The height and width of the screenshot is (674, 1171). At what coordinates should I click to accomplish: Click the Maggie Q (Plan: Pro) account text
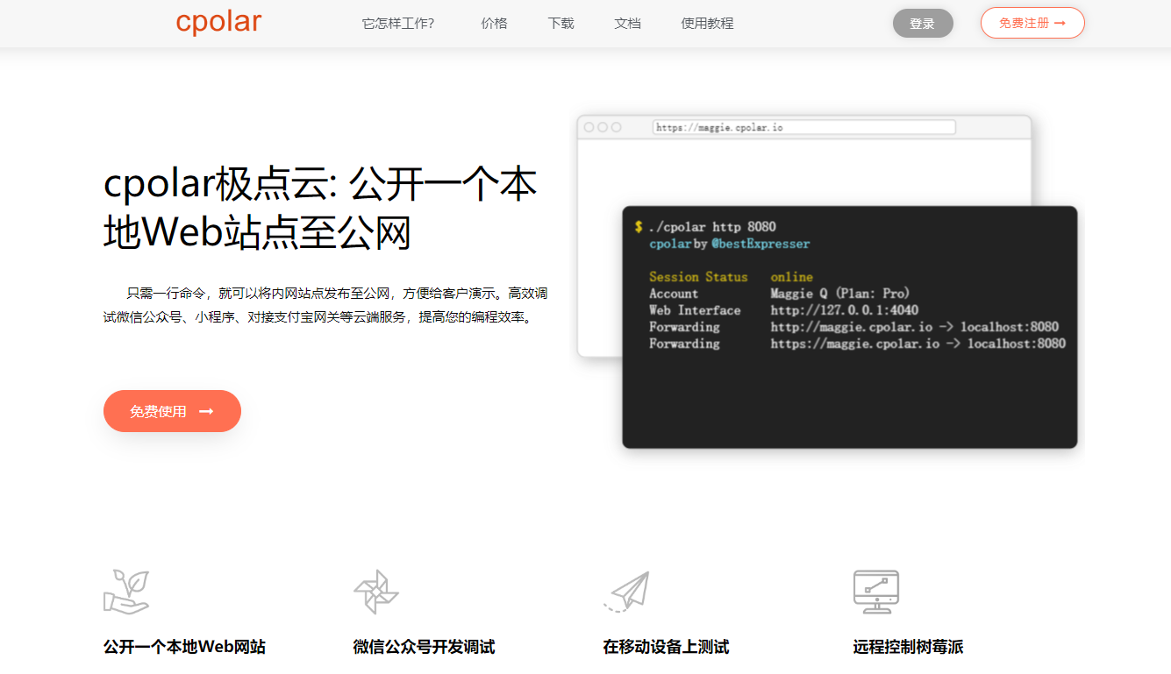[840, 294]
